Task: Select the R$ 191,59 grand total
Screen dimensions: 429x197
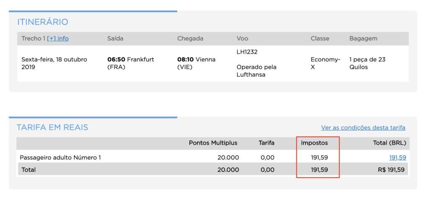Action: tap(391, 170)
